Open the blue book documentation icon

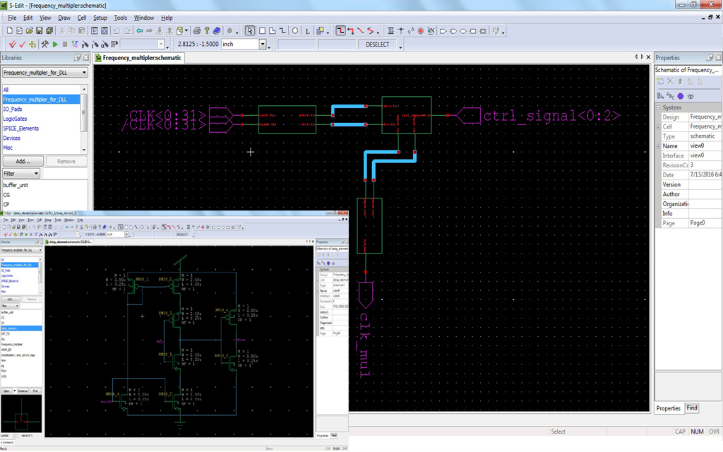(x=217, y=31)
